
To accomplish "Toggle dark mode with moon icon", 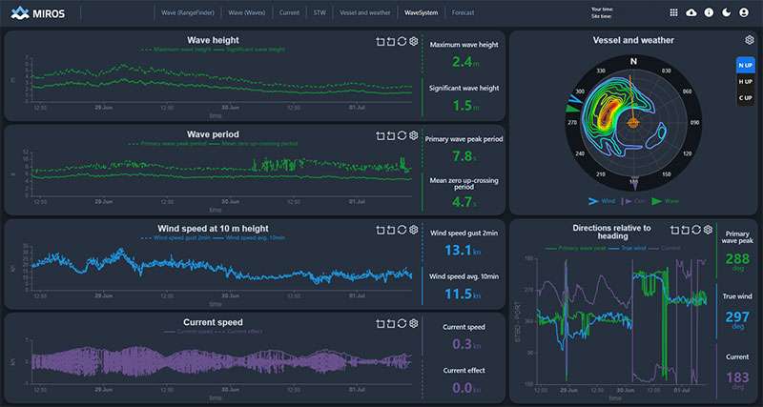I will tap(726, 13).
